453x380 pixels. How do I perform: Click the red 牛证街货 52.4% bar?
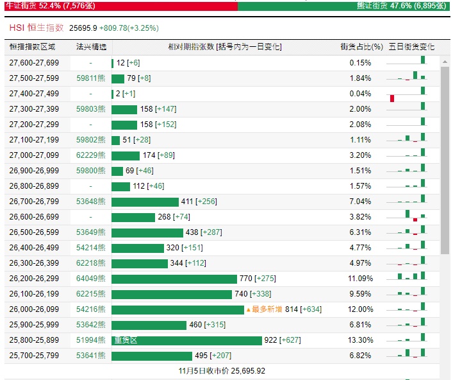(x=120, y=6)
